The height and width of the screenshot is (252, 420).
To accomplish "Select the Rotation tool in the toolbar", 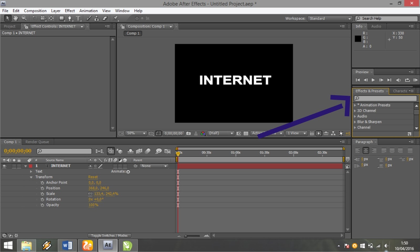I will coord(34,18).
